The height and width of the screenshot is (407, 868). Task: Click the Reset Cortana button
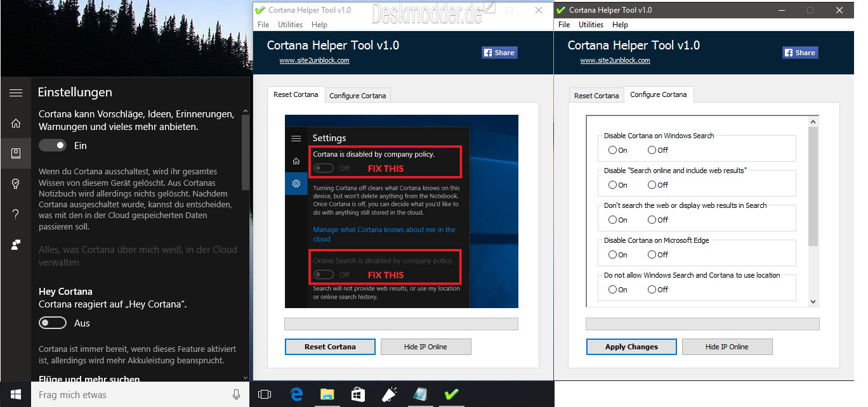[x=330, y=347]
